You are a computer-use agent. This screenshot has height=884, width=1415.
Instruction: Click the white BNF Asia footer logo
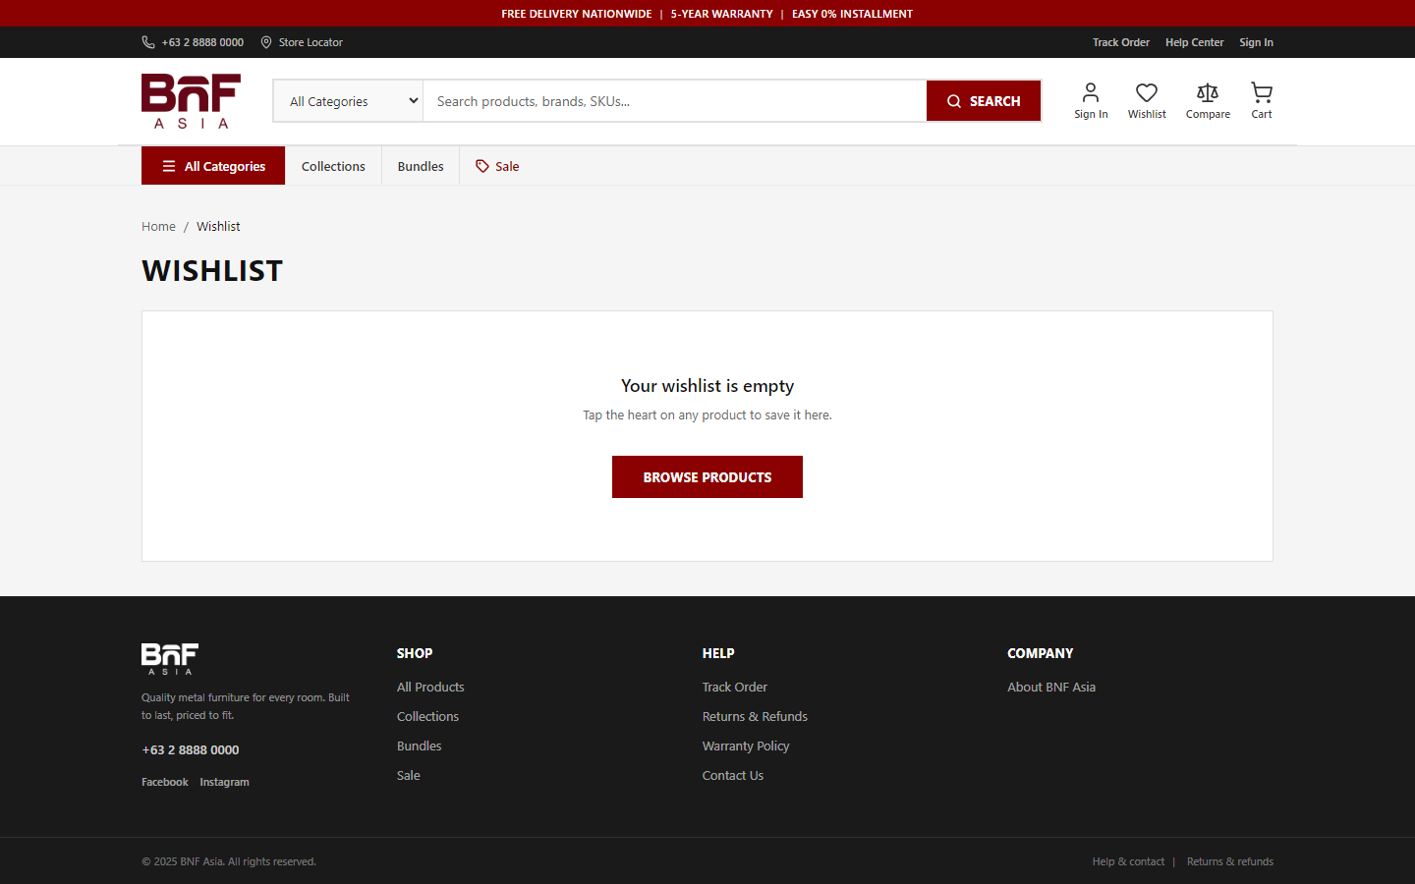pyautogui.click(x=170, y=658)
